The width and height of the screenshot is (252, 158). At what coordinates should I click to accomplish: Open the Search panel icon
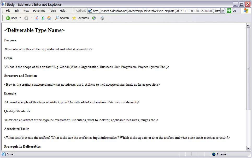[x=57, y=18]
